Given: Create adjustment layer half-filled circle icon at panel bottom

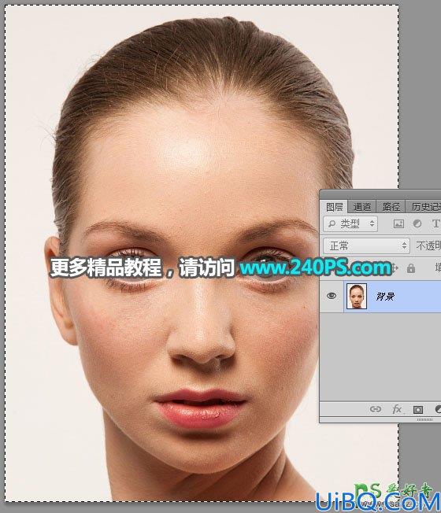Looking at the screenshot, I should [x=438, y=409].
